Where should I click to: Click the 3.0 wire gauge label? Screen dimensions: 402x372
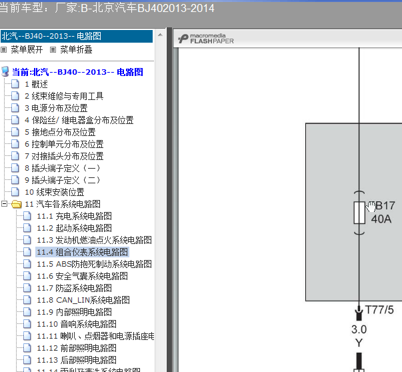tap(359, 329)
